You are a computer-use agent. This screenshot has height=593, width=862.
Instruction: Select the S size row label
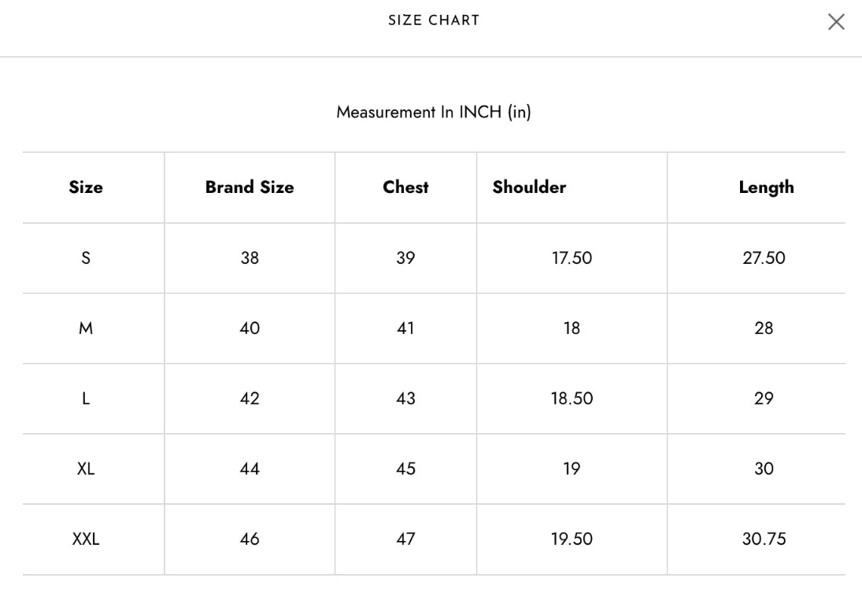(x=86, y=258)
